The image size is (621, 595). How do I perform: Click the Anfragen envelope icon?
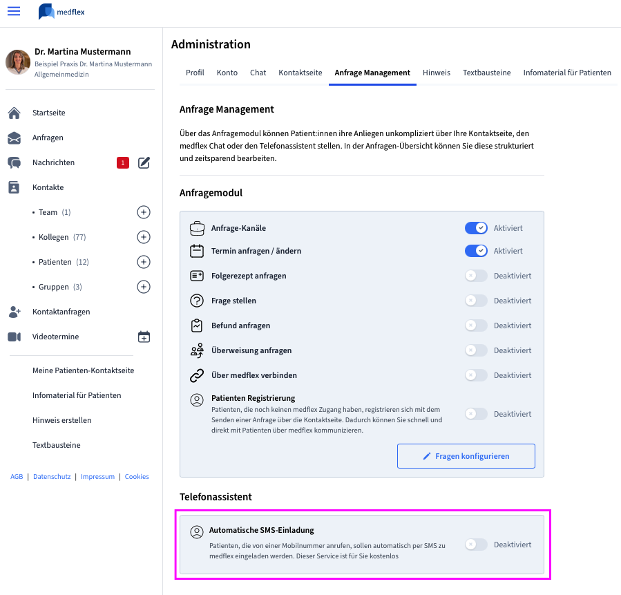[x=15, y=138]
